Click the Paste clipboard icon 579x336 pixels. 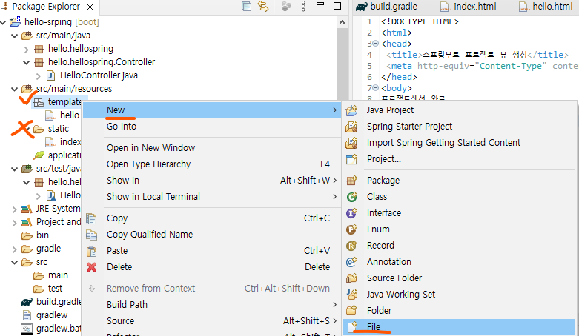91,251
